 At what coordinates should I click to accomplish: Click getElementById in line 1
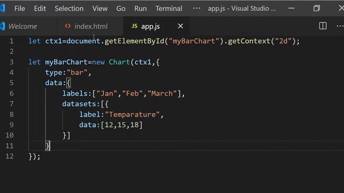click(x=134, y=41)
